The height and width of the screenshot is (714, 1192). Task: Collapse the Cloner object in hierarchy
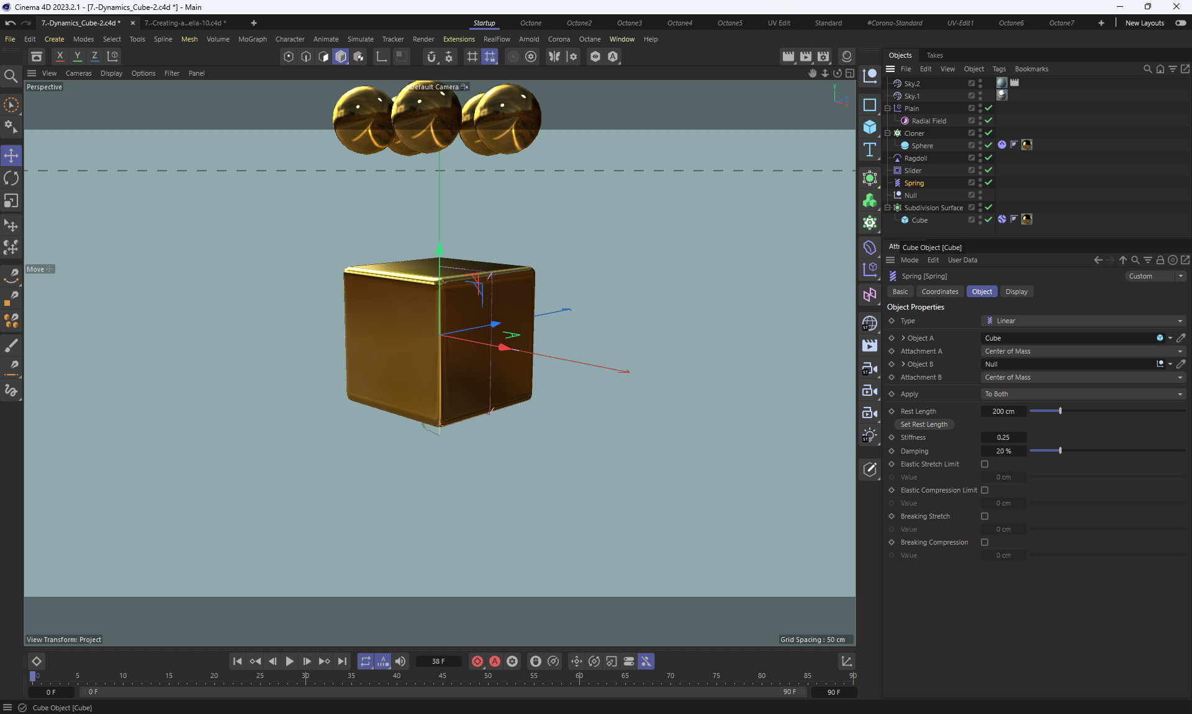pos(888,133)
